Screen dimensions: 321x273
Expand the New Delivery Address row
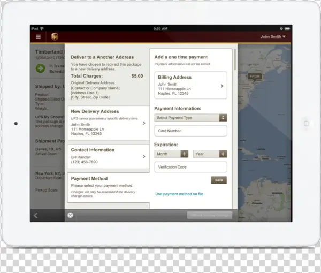pos(144,123)
